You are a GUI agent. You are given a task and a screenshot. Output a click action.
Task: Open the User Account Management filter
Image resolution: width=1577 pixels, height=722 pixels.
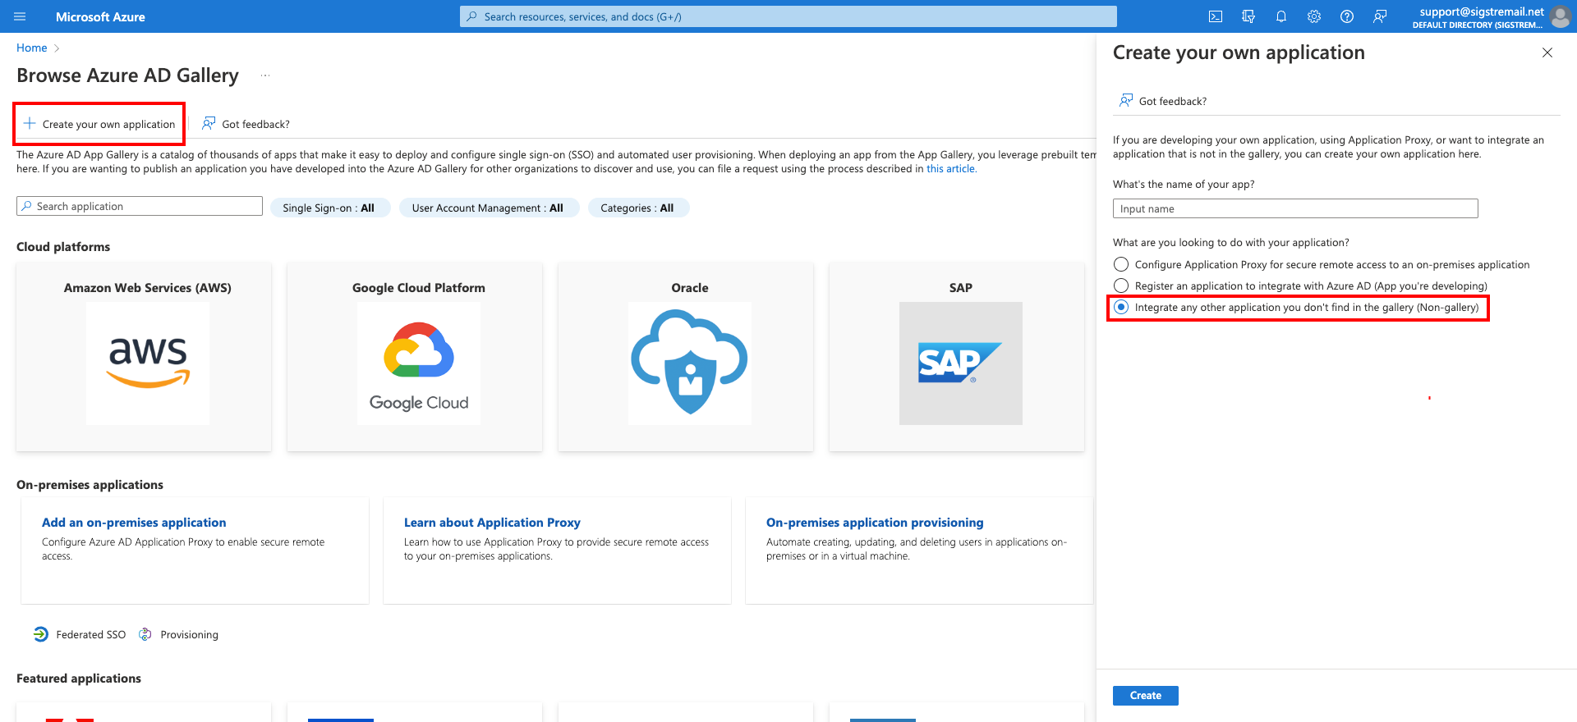pyautogui.click(x=488, y=208)
